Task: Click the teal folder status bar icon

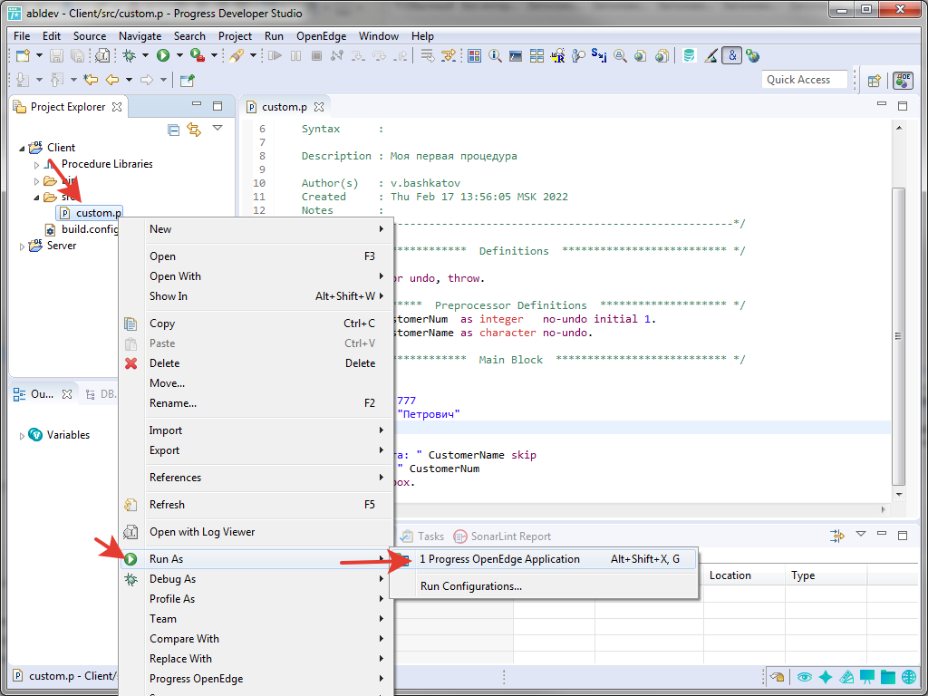Action: click(x=888, y=677)
